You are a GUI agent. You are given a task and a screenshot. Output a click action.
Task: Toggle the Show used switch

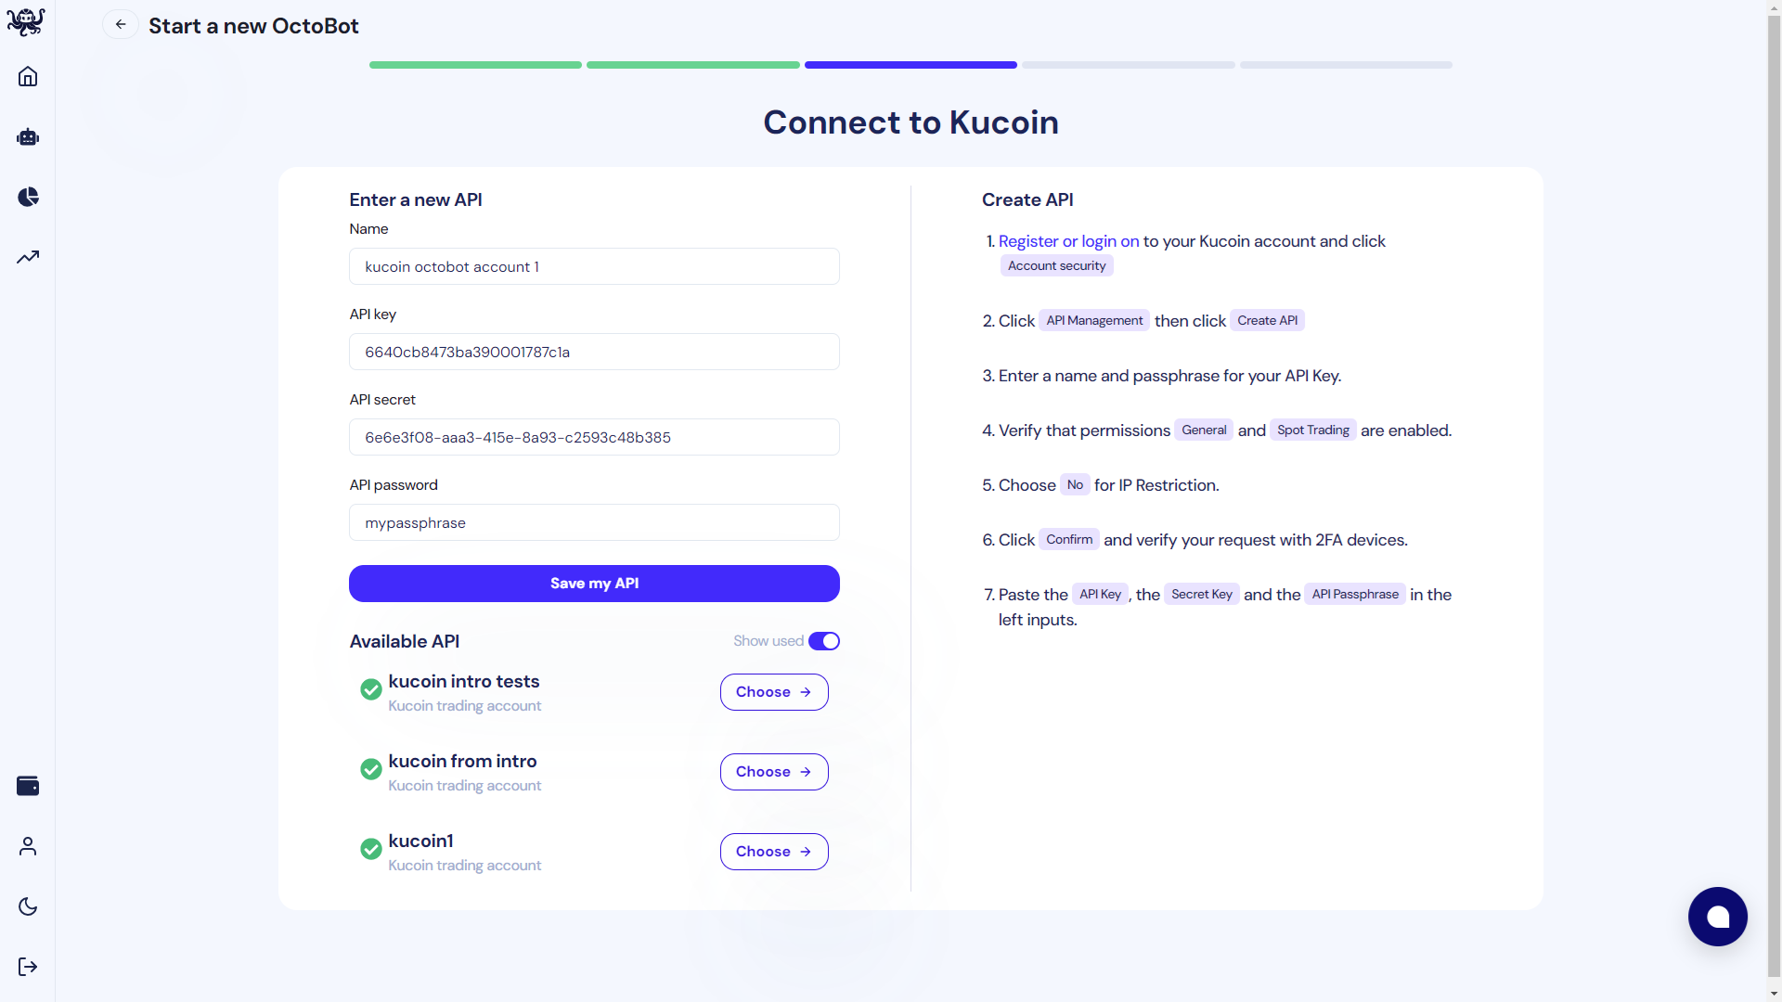click(824, 641)
